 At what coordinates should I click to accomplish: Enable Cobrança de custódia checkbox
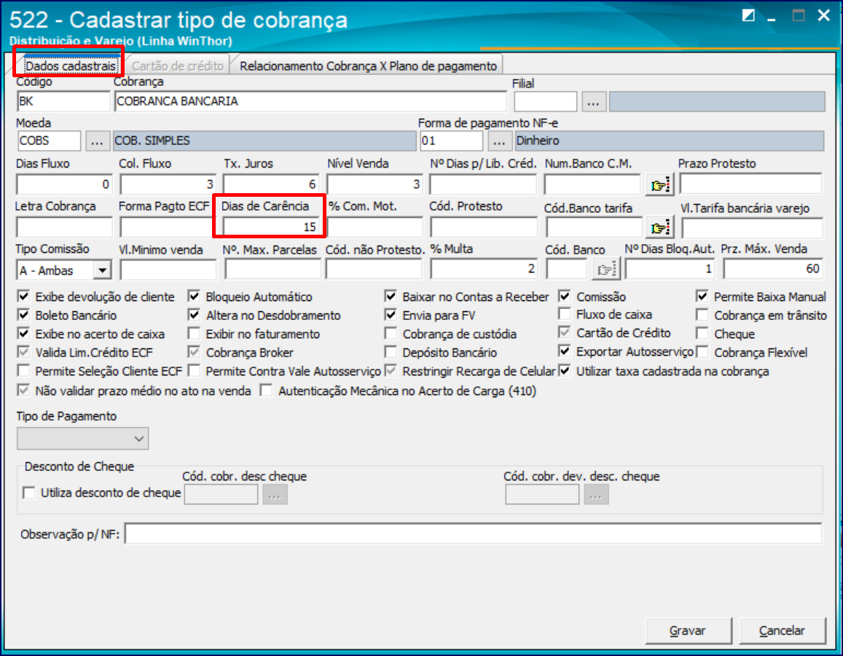click(391, 333)
